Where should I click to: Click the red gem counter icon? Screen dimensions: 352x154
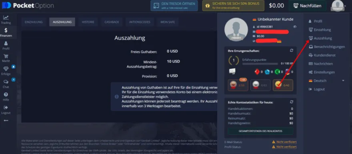[257, 72]
